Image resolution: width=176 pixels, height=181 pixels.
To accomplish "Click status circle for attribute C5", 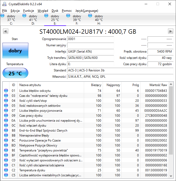I will 6,175.
